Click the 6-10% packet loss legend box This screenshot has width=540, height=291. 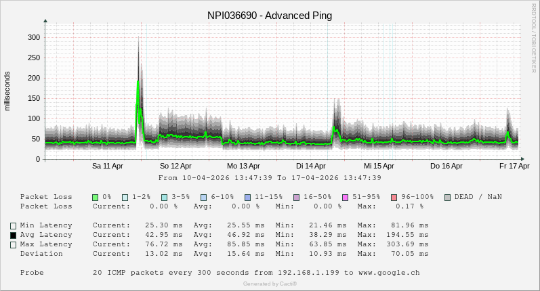[x=204, y=197]
